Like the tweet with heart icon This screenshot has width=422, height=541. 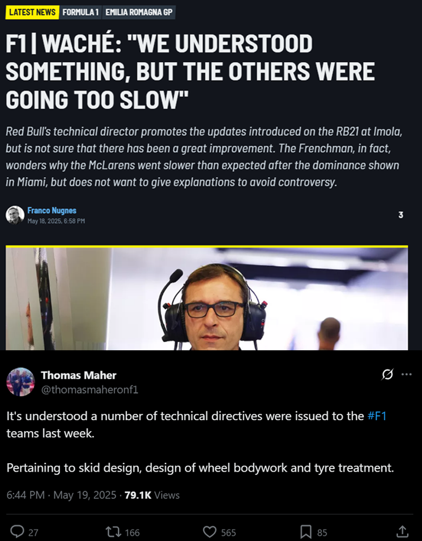210,531
